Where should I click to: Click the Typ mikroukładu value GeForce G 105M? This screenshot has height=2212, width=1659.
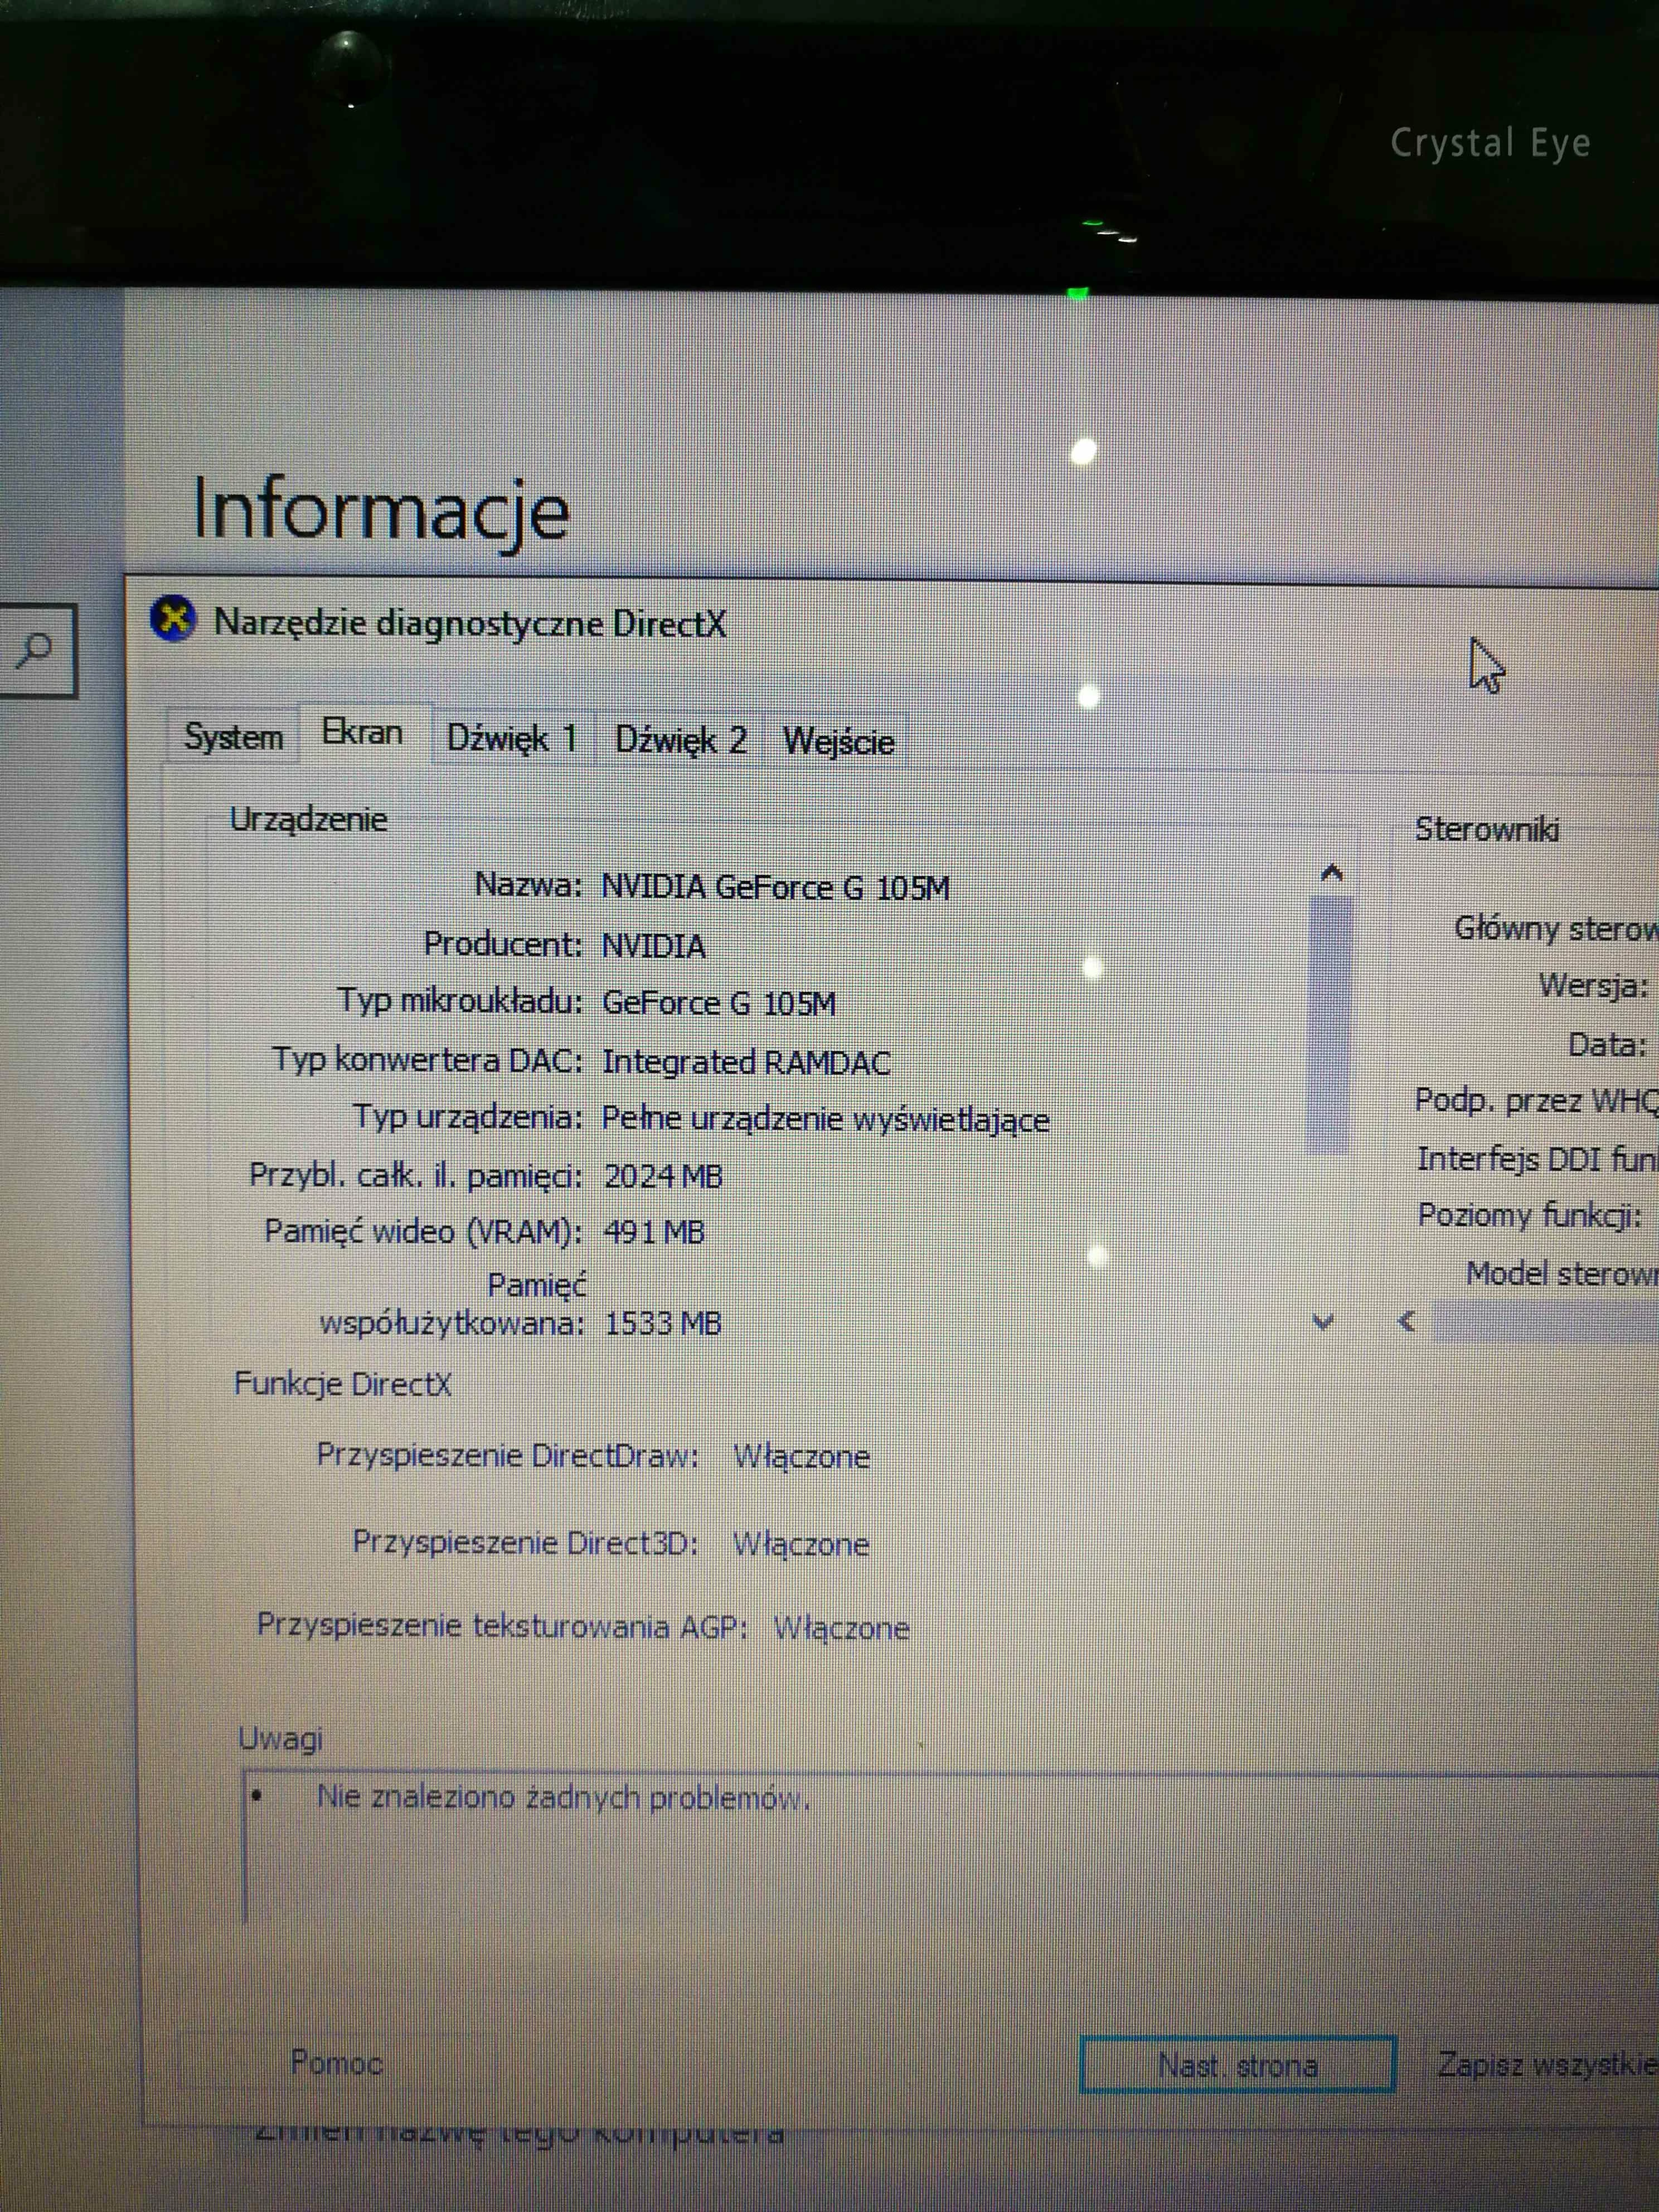click(x=718, y=1003)
